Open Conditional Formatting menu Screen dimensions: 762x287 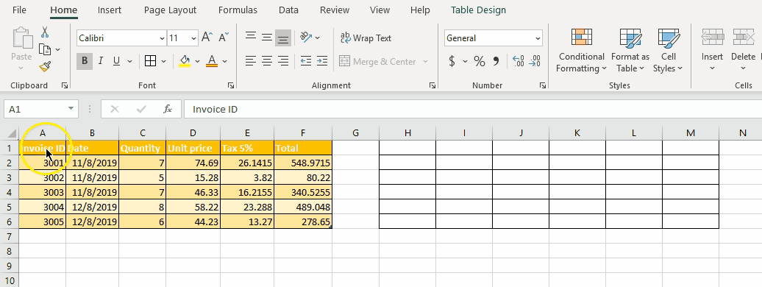click(x=581, y=51)
